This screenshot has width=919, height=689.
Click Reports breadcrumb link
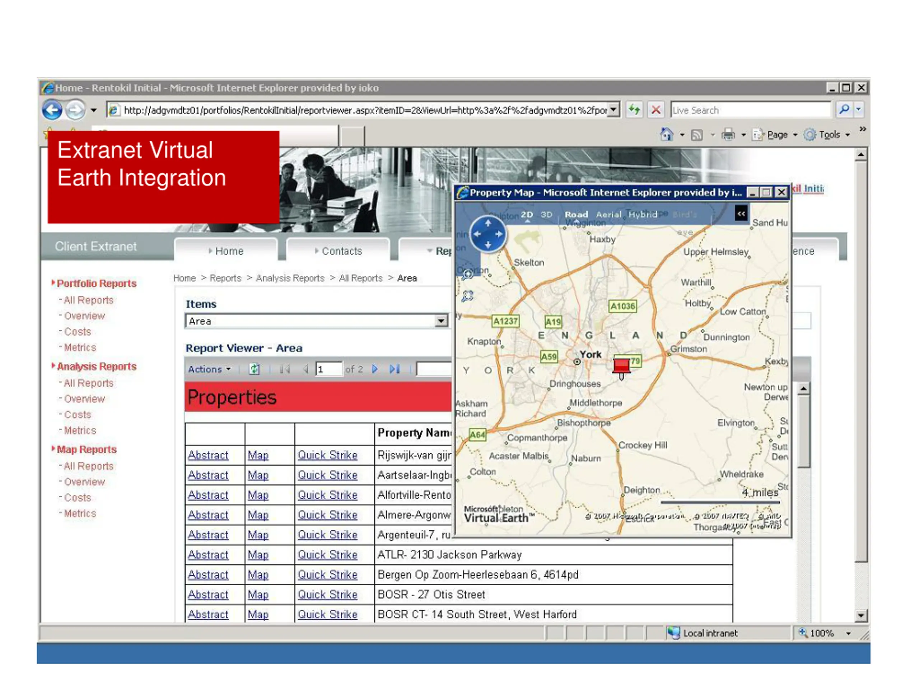coord(225,278)
